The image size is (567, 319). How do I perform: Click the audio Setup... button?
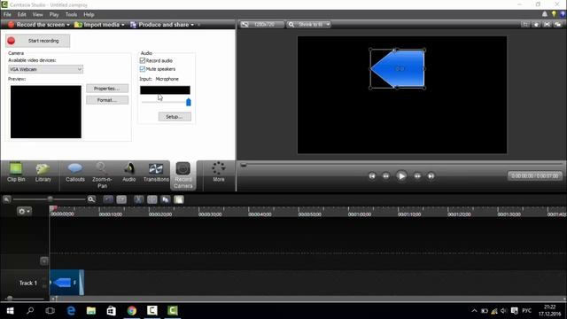pos(175,117)
